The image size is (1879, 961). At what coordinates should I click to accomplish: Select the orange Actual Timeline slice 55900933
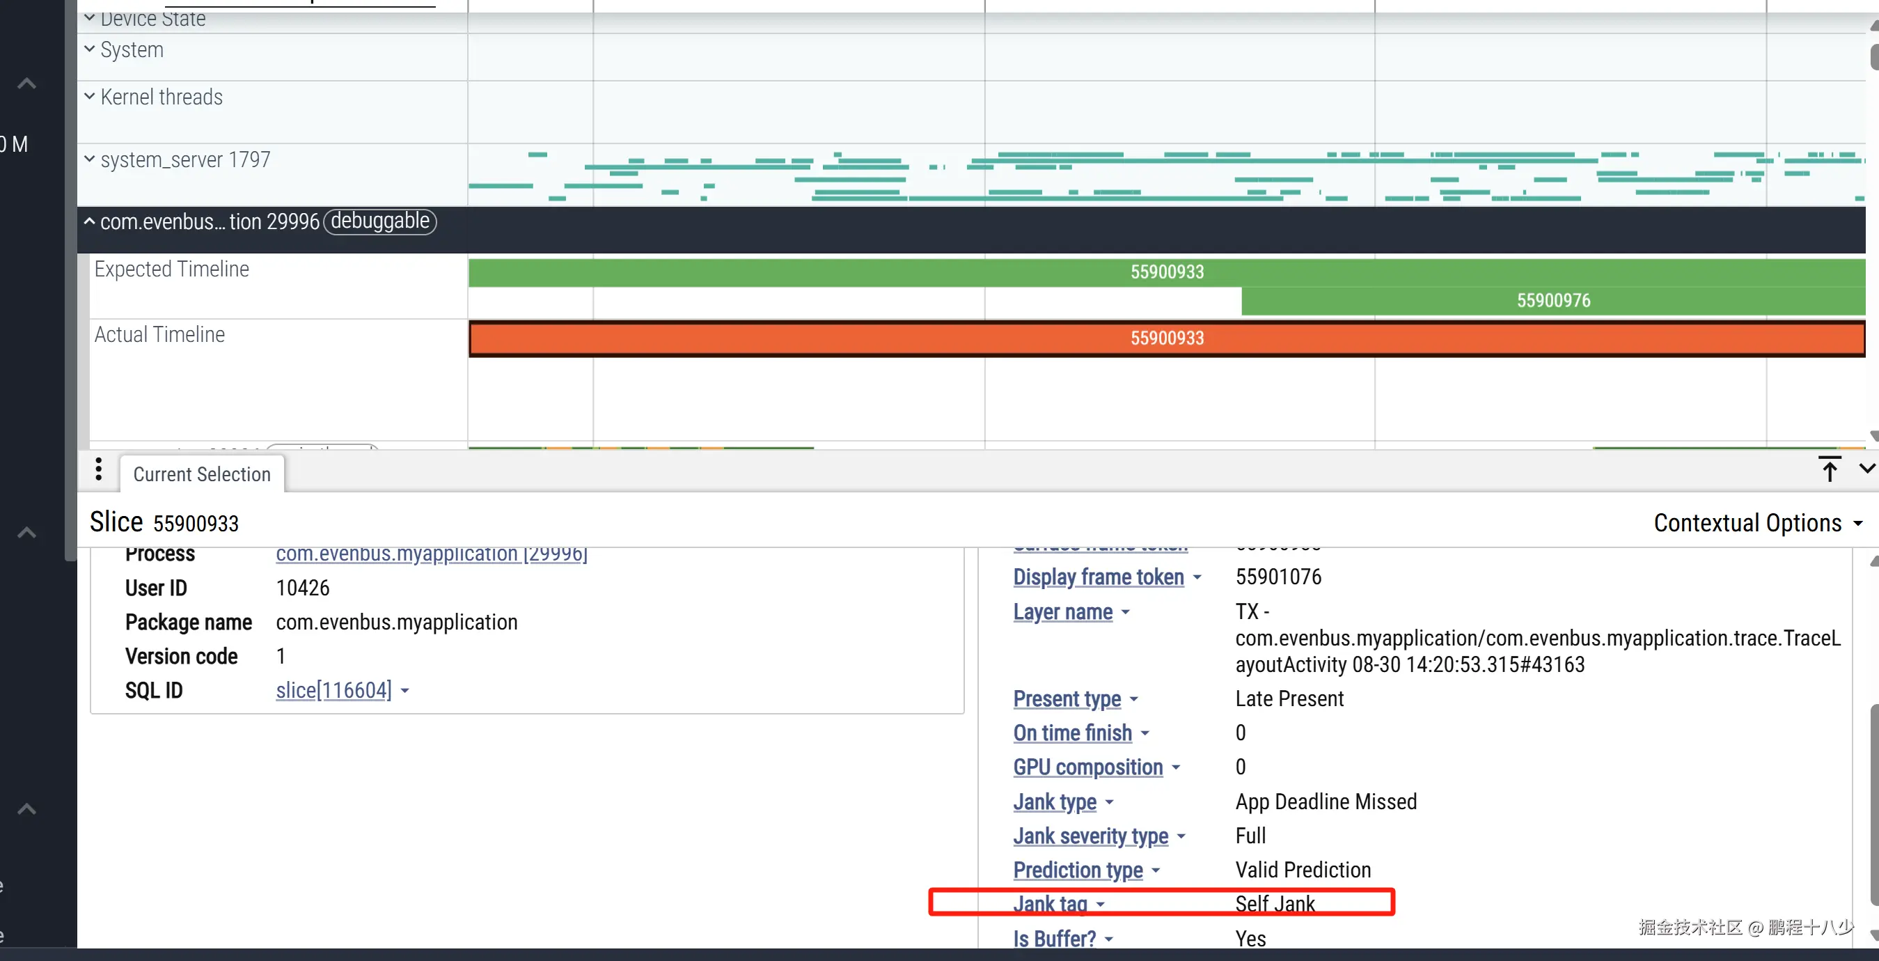(x=1165, y=338)
